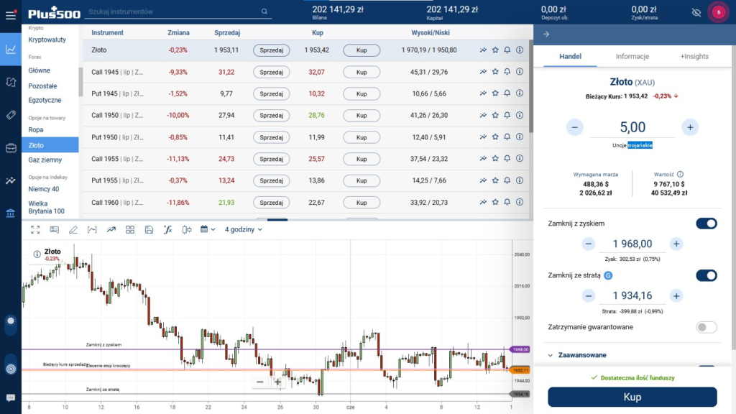The width and height of the screenshot is (736, 414).
Task: Open fullscreen chart mode icon
Action: point(35,230)
